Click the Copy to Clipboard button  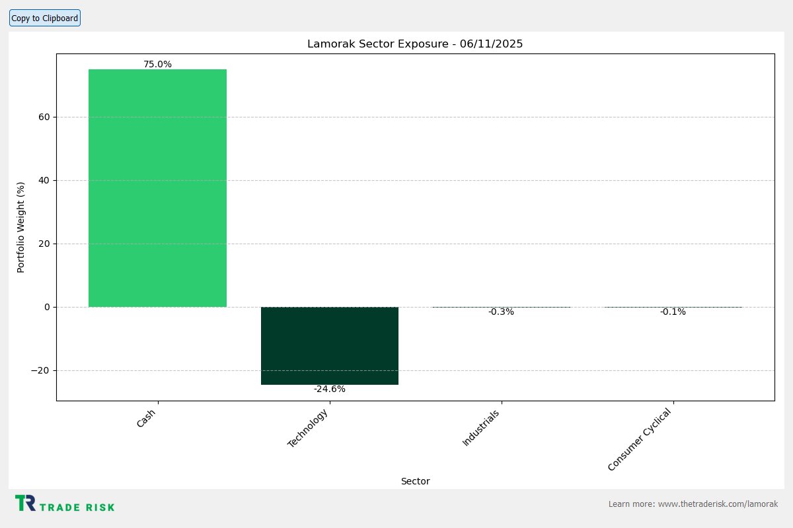[x=45, y=18]
